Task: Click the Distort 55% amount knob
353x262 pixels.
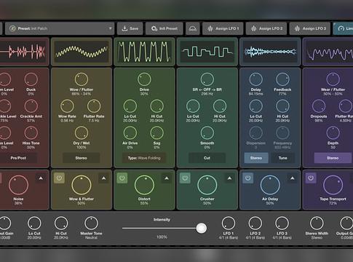Action: [x=144, y=185]
